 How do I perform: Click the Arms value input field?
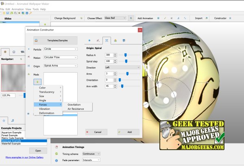[x=109, y=74]
